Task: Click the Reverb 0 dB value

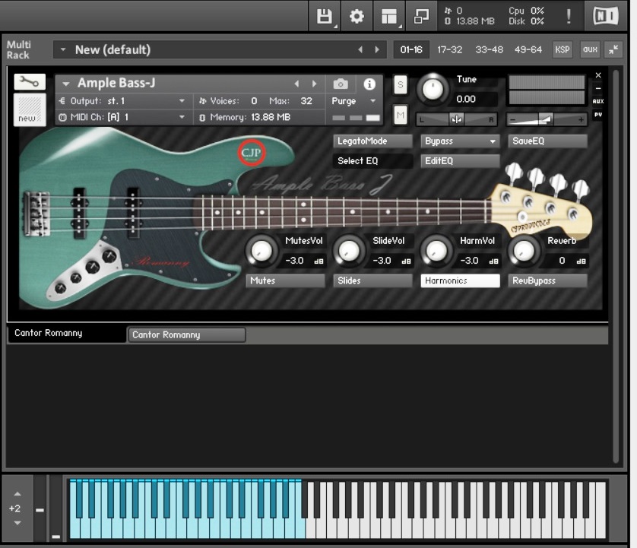Action: coord(568,261)
